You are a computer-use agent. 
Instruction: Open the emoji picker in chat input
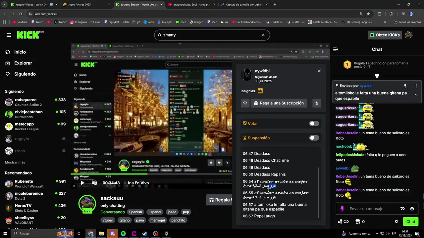coord(412,209)
